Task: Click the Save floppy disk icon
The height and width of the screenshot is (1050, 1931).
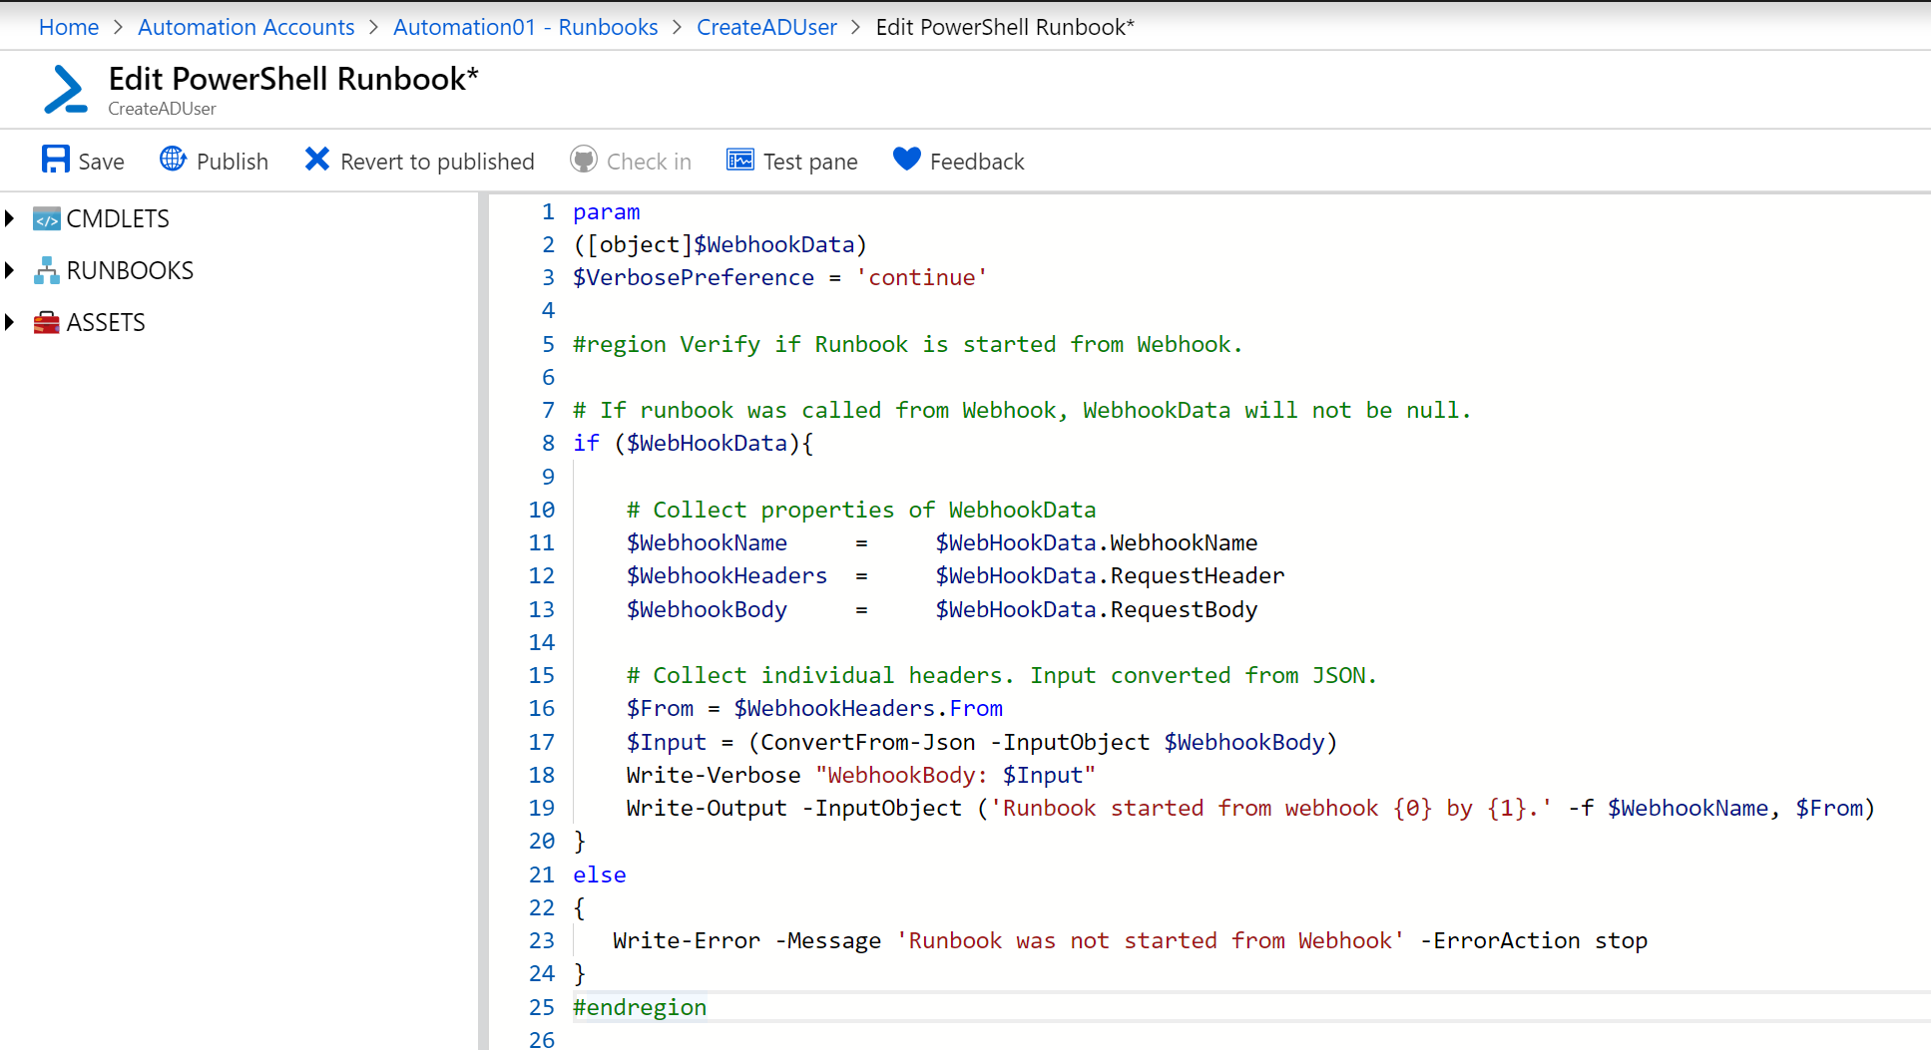Action: point(55,160)
